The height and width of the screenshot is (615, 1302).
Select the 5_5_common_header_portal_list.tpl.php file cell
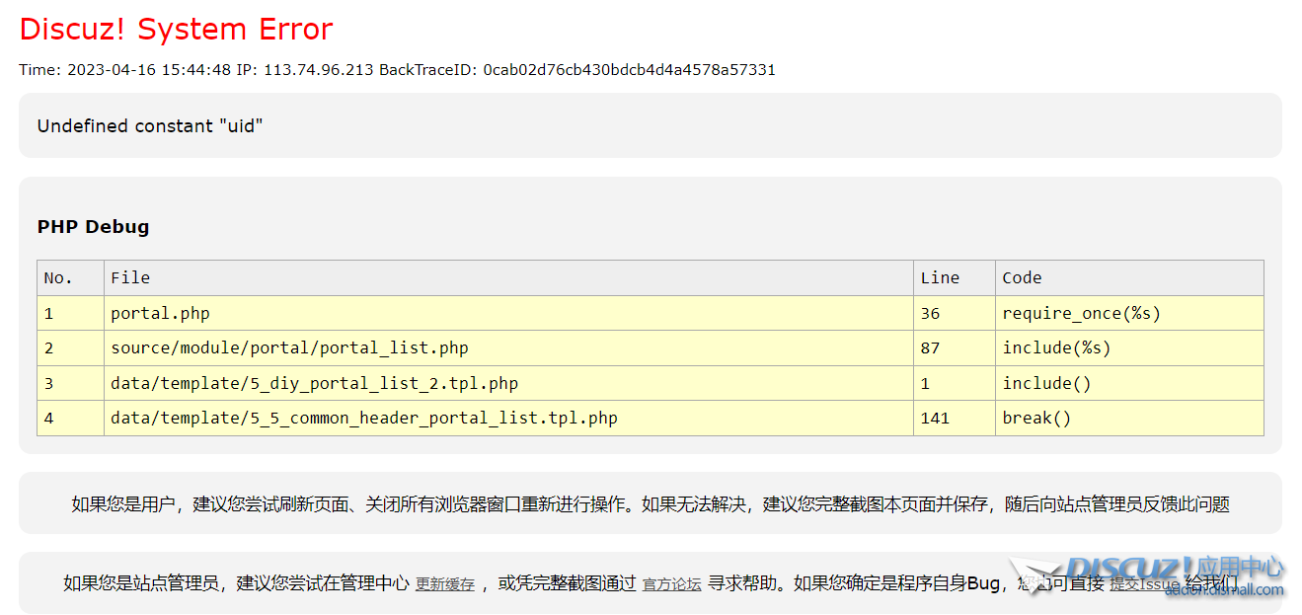(363, 419)
